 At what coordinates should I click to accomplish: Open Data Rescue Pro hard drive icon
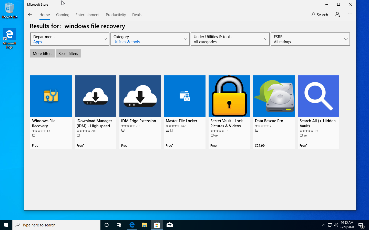pos(274,96)
